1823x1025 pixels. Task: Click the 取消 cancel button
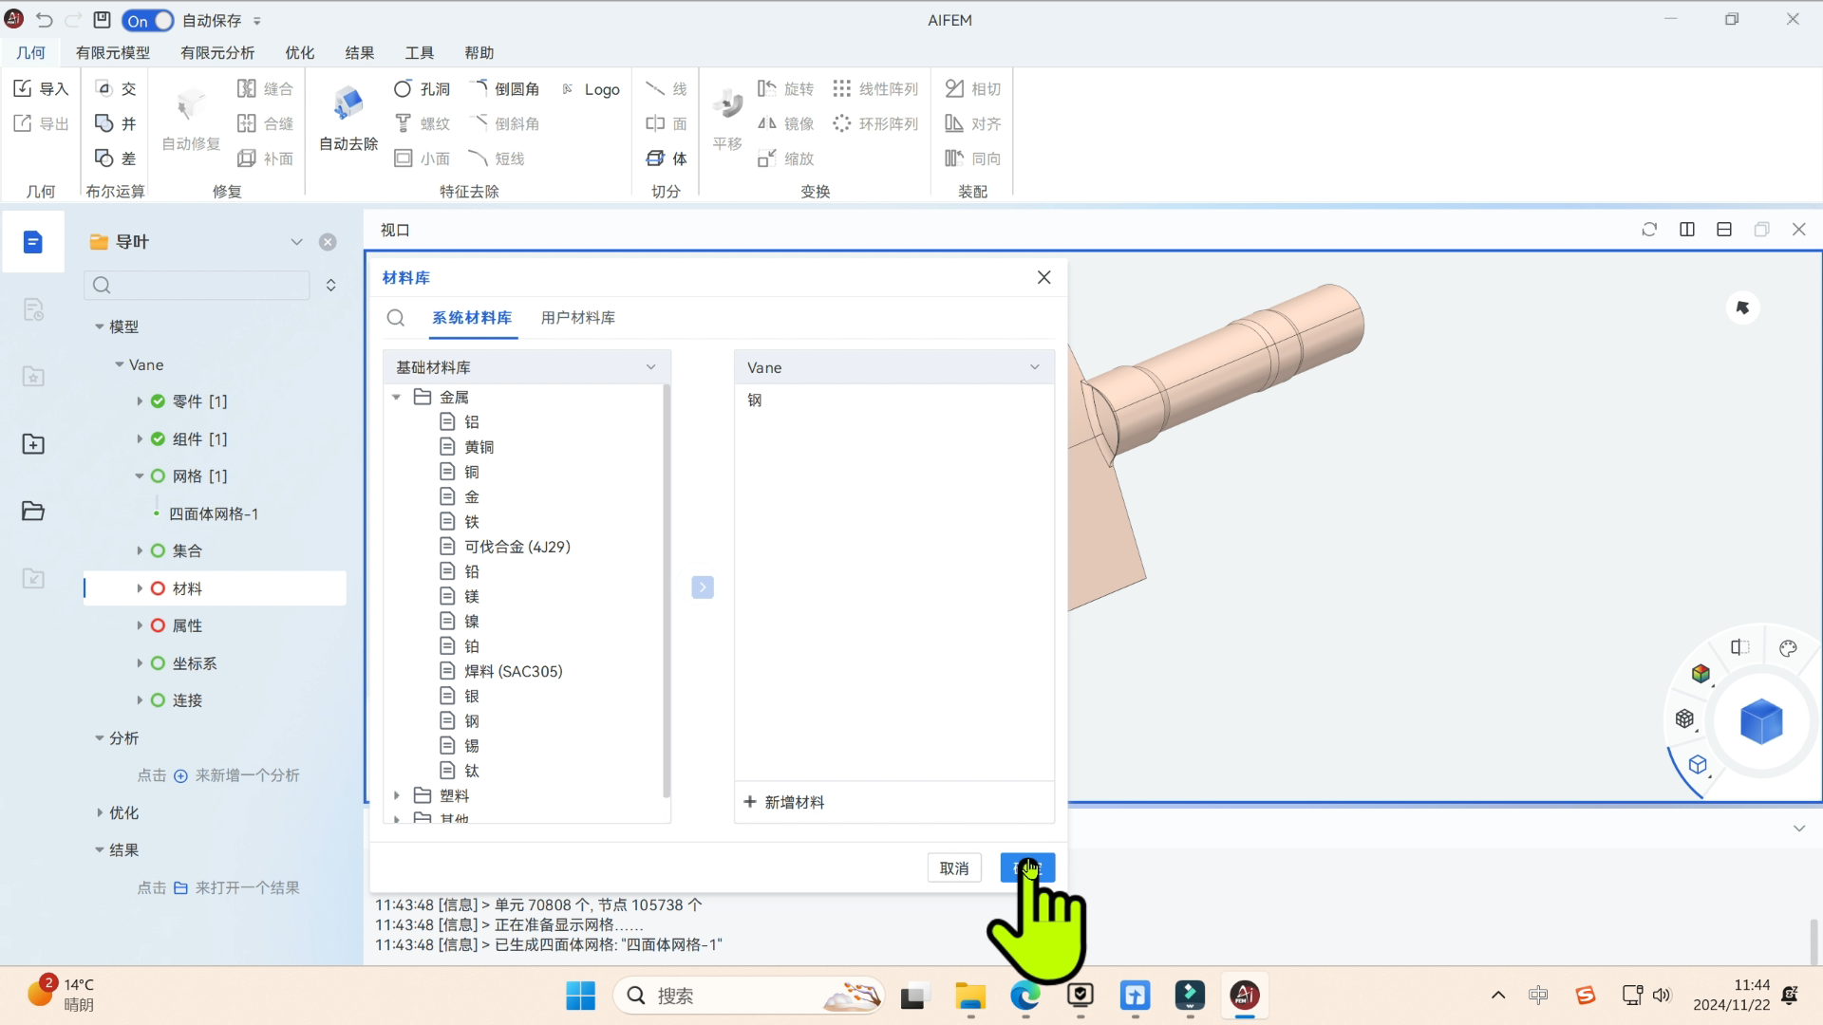click(x=953, y=867)
